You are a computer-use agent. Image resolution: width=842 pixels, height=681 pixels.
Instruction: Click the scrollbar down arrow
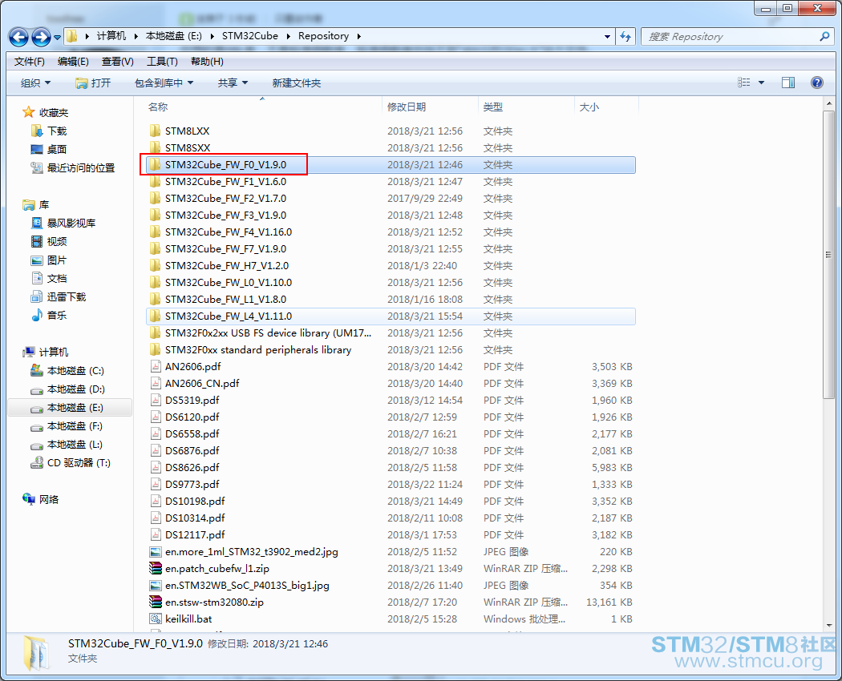coord(828,625)
